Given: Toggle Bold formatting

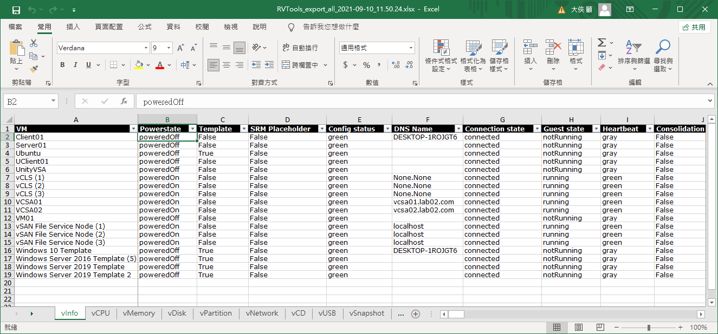Looking at the screenshot, I should pos(62,65).
